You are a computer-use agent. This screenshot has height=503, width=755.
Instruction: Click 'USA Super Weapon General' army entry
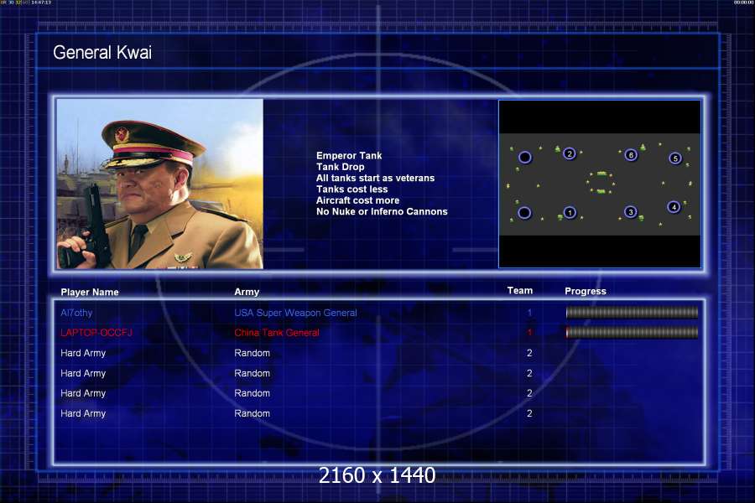click(x=295, y=313)
